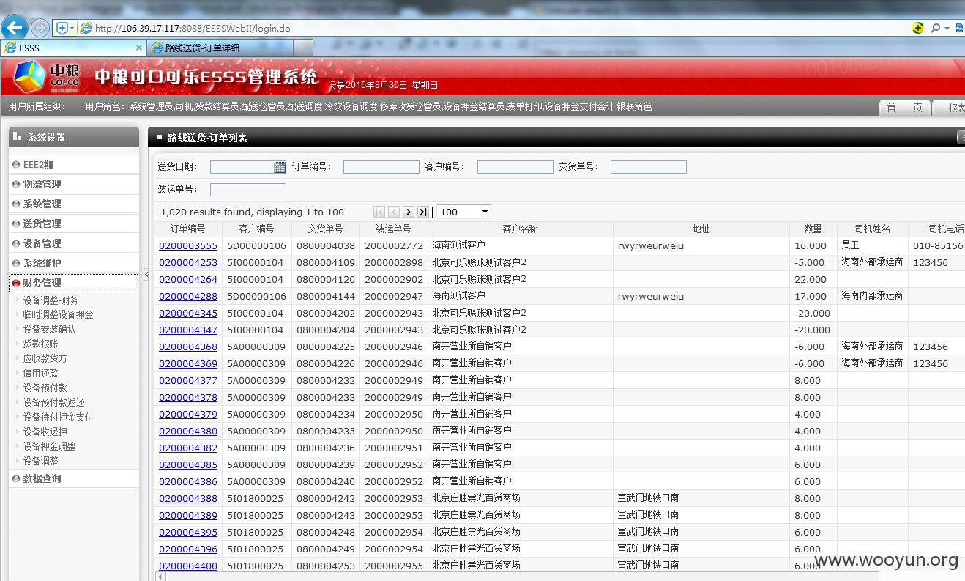Click the 系统设置 sidebar panel header
Viewport: 965px width, 581px height.
point(73,137)
